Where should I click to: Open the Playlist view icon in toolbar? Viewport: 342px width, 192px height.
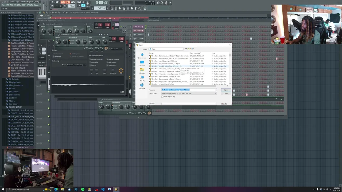pyautogui.click(x=112, y=8)
